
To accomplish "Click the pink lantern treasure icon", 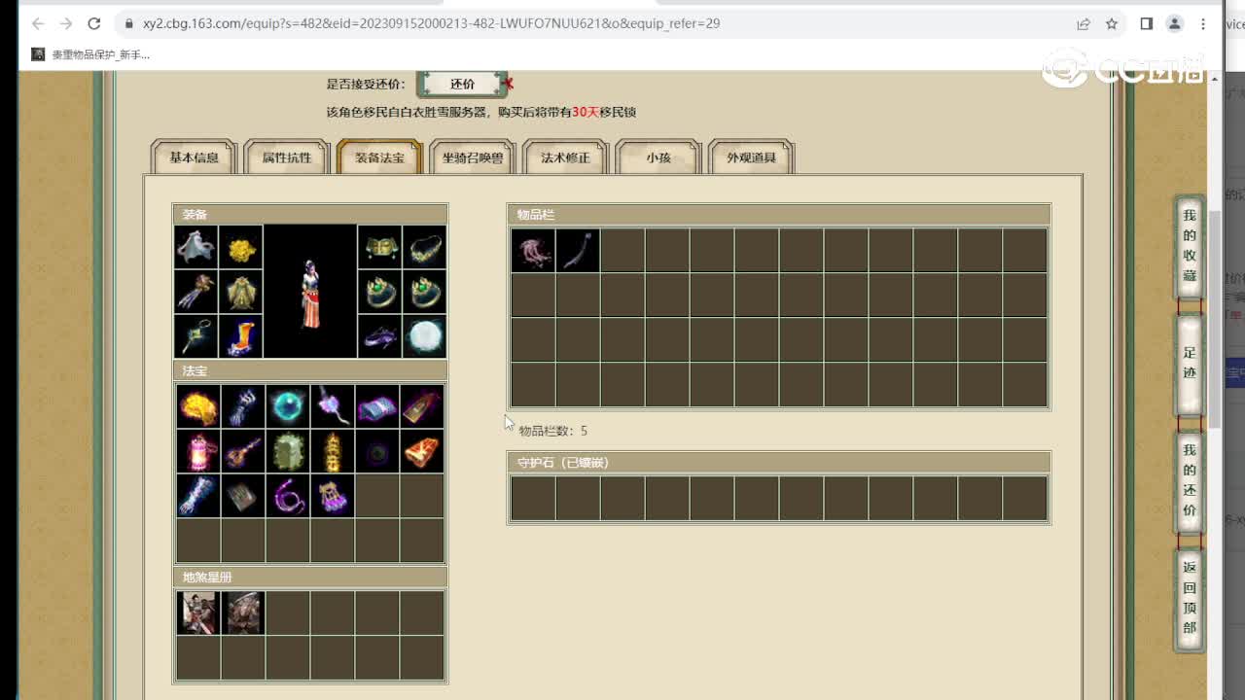I will click(197, 451).
